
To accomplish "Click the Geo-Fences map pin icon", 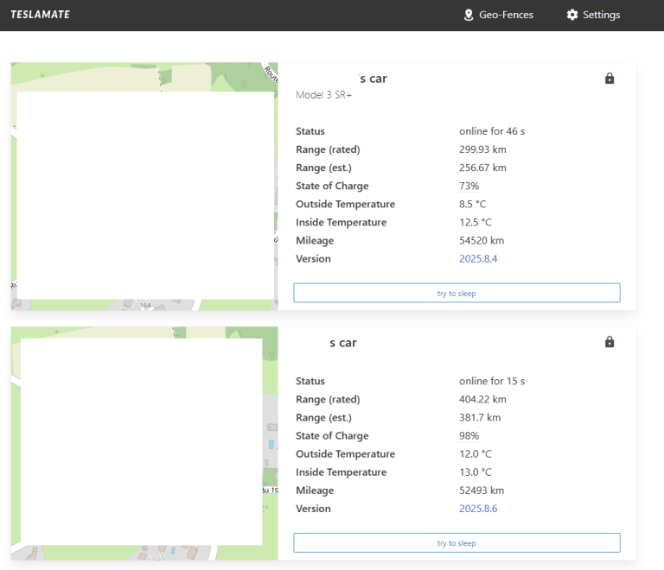I will click(469, 15).
